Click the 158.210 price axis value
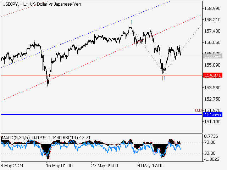The width and height of the screenshot is (227, 170). point(212,20)
